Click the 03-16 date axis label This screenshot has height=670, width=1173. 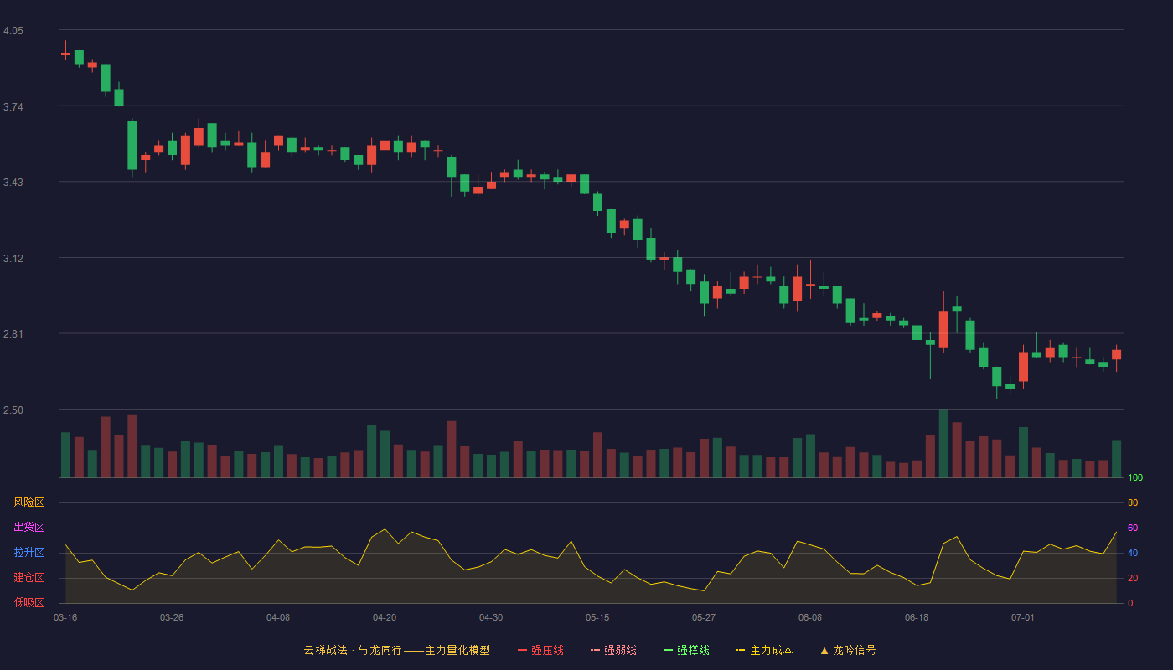click(x=65, y=617)
